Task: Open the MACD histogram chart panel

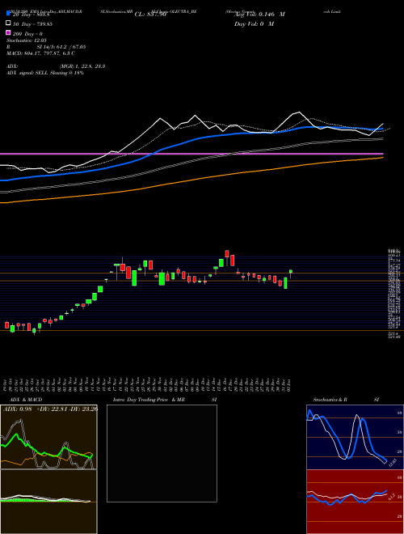Action: [48, 502]
